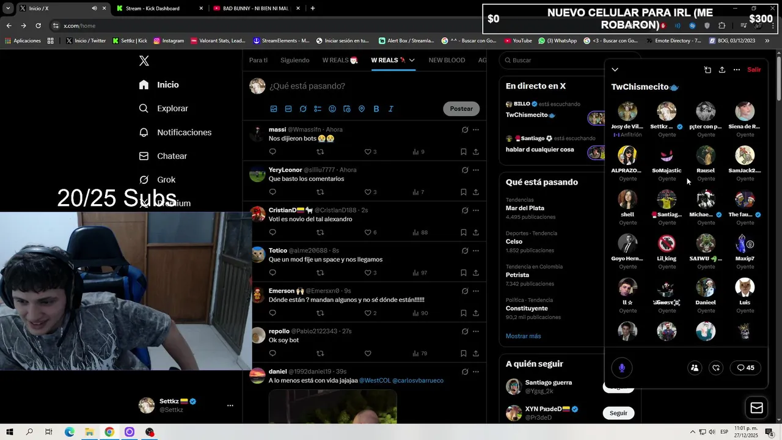Leave the Space with Salir
782x440 pixels.
pyautogui.click(x=755, y=70)
